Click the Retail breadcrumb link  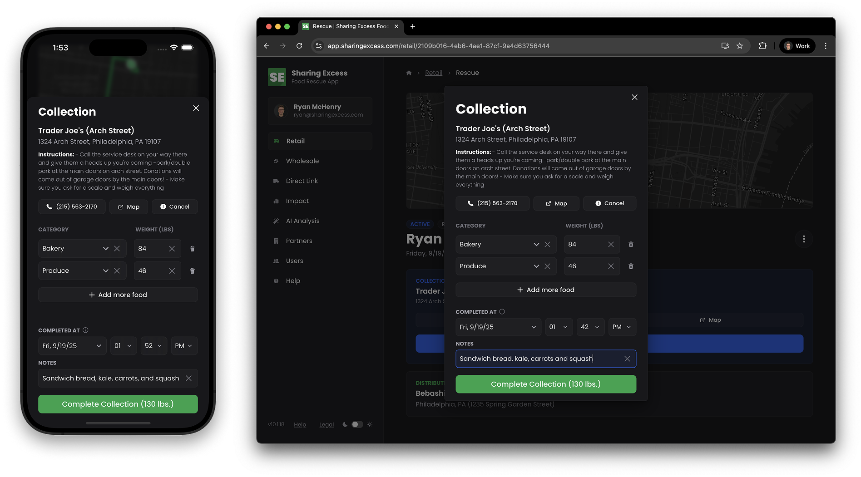click(x=433, y=73)
